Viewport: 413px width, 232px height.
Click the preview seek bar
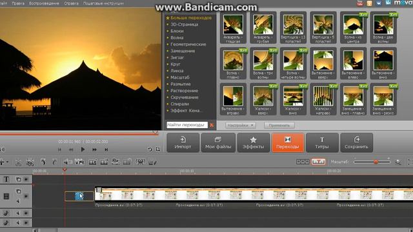pyautogui.click(x=79, y=134)
